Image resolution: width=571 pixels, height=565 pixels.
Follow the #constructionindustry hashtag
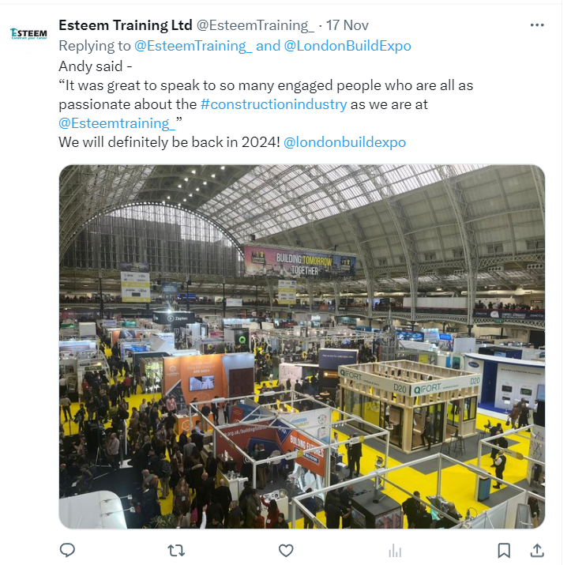(x=274, y=104)
